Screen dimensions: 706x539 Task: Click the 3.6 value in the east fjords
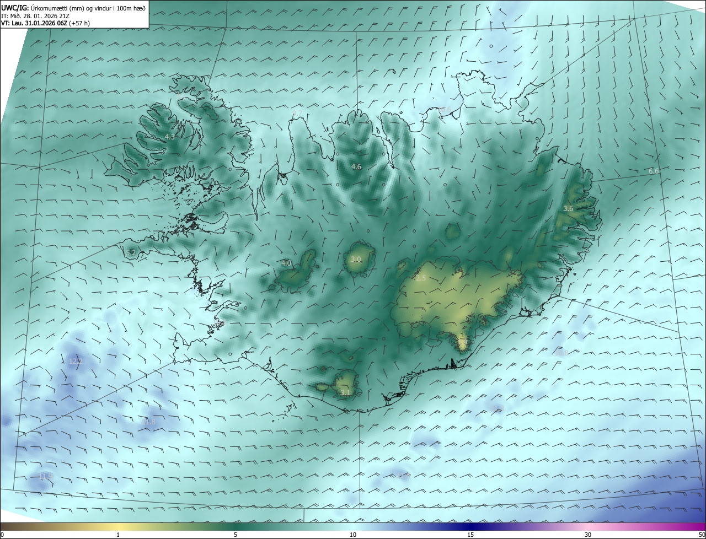pyautogui.click(x=568, y=208)
